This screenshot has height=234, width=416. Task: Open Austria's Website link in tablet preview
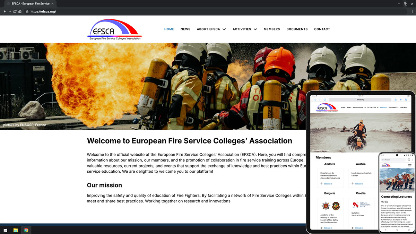point(359,183)
